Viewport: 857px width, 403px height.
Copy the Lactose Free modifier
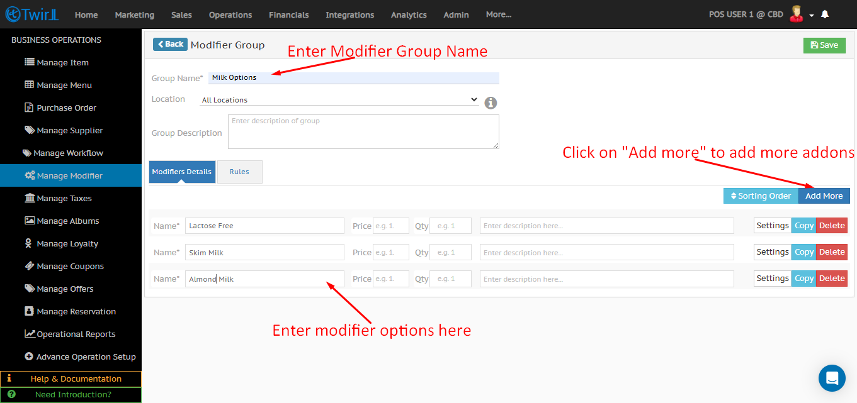[x=803, y=226]
